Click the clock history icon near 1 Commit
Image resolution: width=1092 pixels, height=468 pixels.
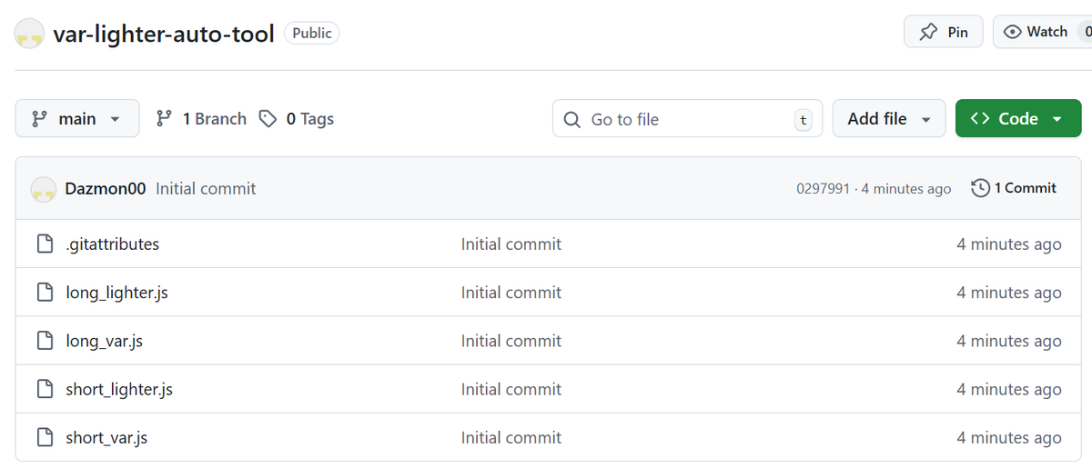(980, 188)
